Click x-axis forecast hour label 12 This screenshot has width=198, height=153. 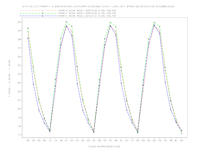50,140
